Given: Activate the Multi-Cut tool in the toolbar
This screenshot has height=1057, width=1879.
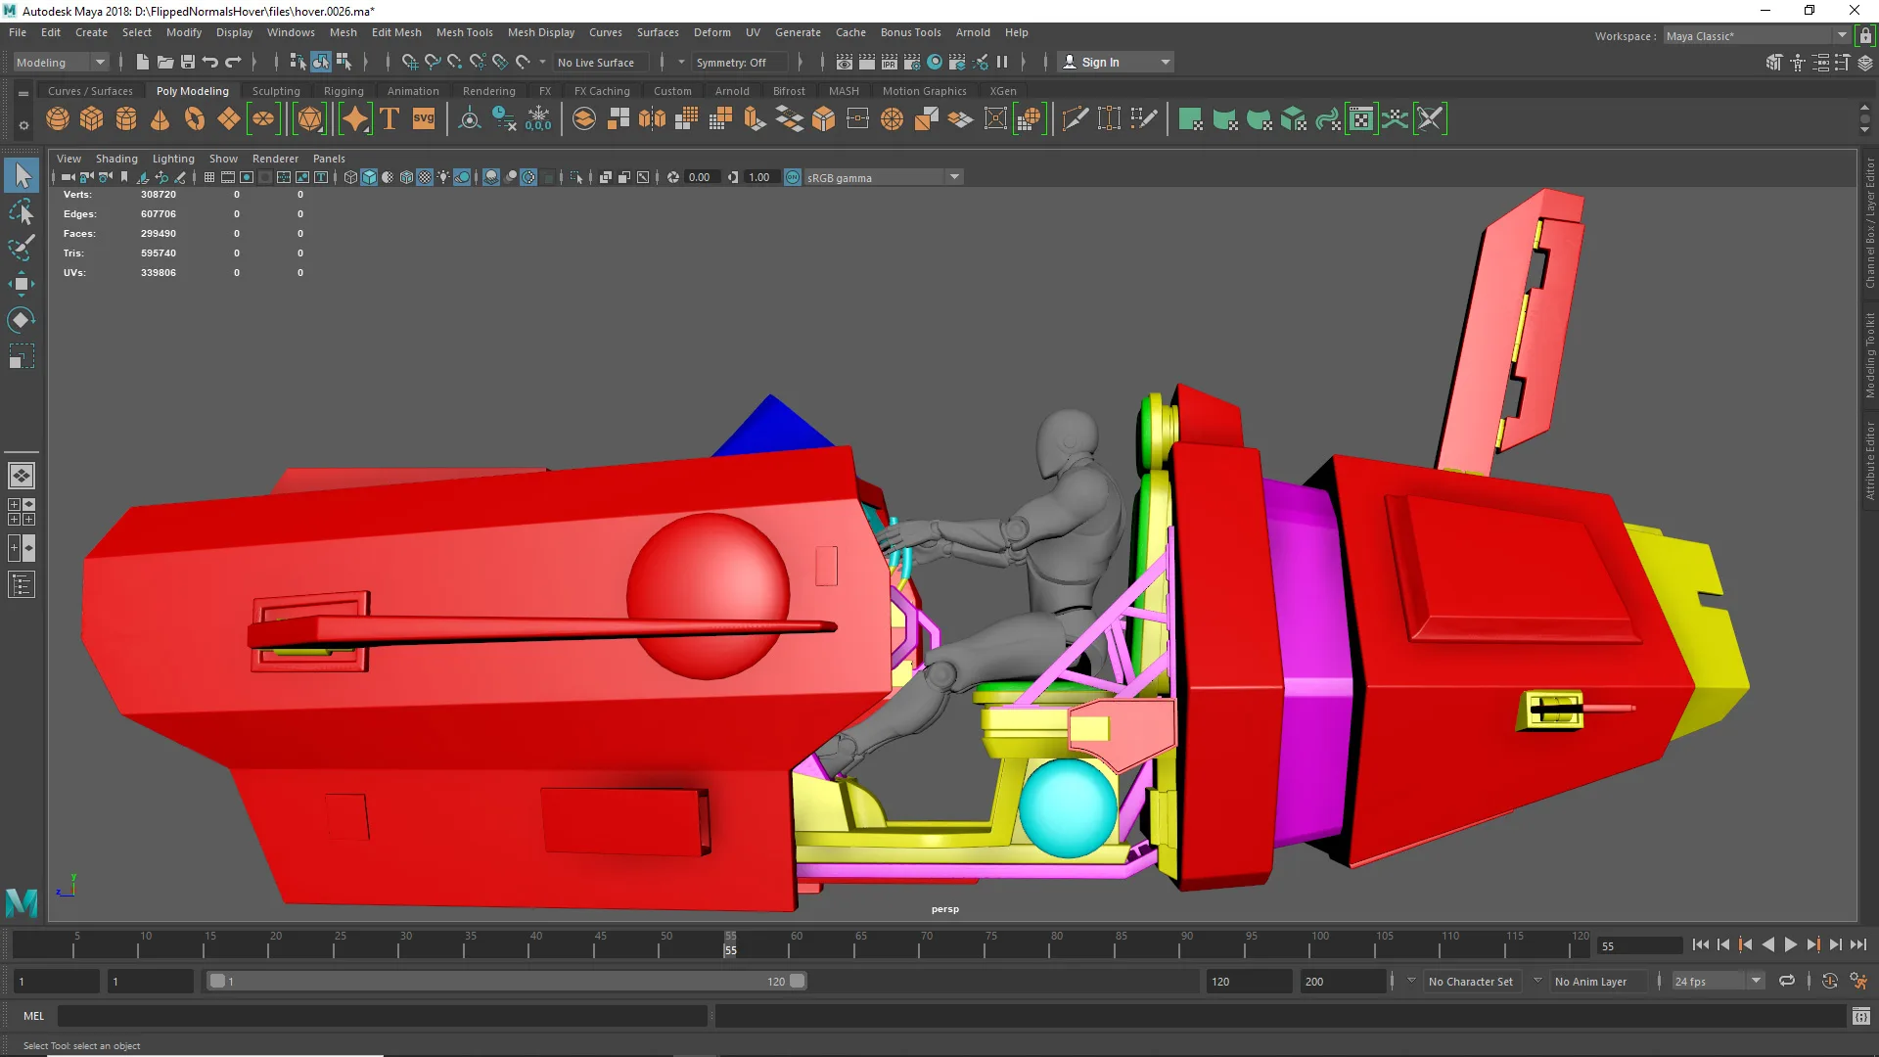Looking at the screenshot, I should click(x=1074, y=117).
